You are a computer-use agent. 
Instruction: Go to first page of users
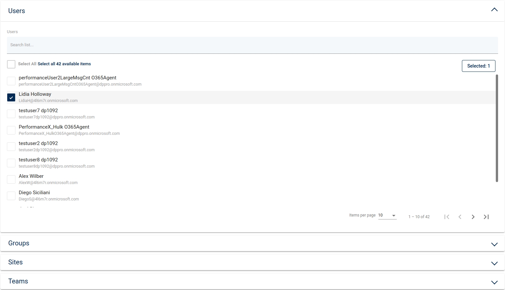click(x=446, y=217)
